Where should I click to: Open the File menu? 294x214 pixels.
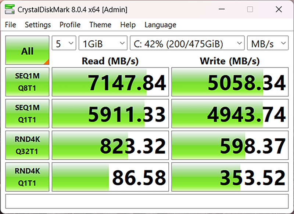11,25
